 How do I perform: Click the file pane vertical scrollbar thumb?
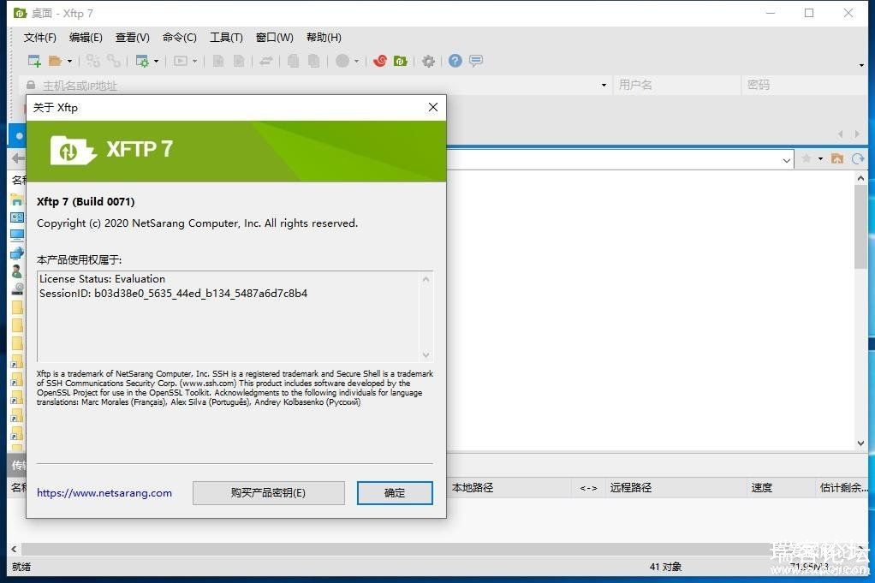[860, 227]
